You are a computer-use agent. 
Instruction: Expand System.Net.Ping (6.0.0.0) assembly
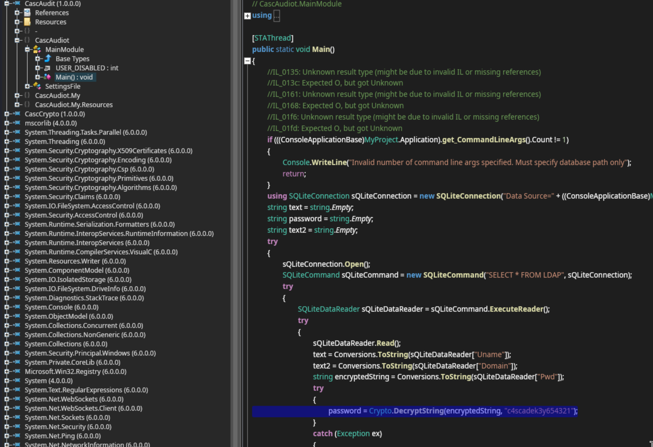[7, 436]
